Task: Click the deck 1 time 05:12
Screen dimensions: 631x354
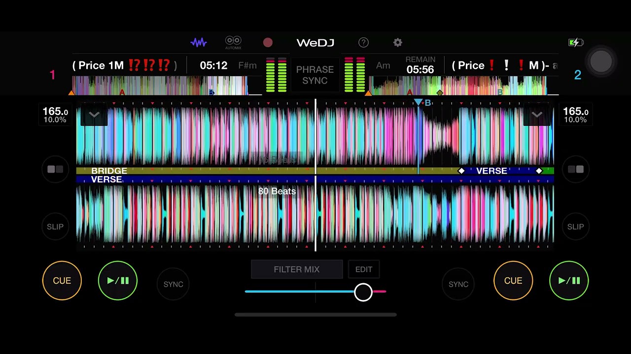Action: [x=213, y=65]
